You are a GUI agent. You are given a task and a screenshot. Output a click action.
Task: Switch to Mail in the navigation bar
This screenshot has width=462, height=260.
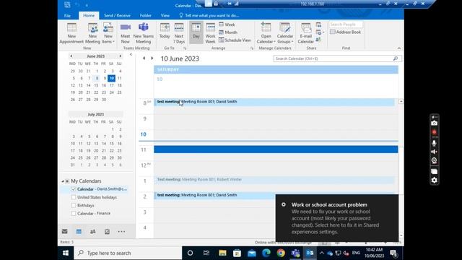coord(65,231)
